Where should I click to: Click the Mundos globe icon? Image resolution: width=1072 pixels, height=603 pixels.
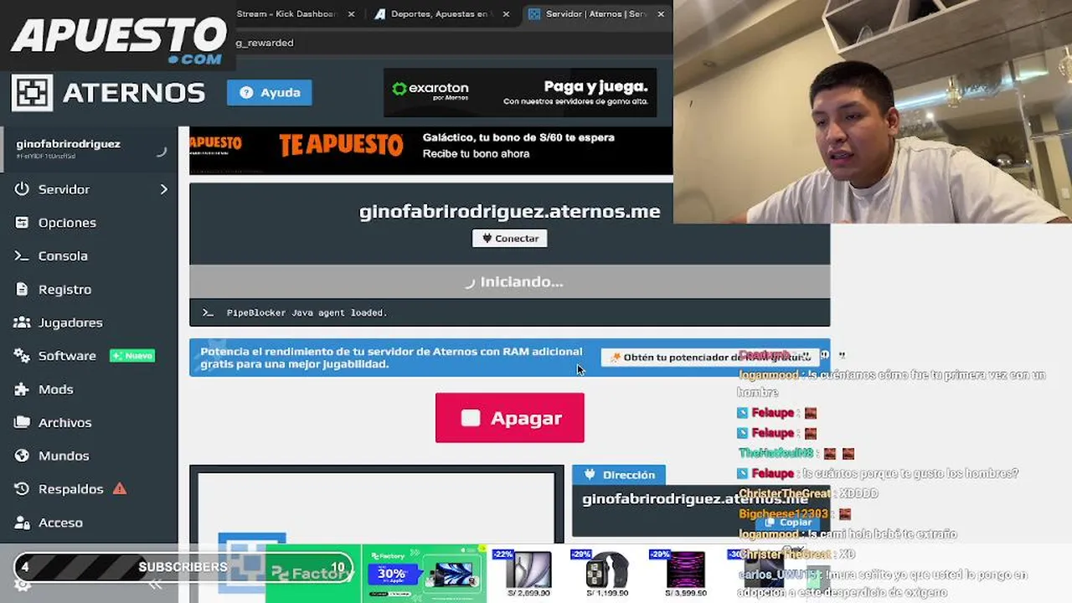(x=22, y=456)
